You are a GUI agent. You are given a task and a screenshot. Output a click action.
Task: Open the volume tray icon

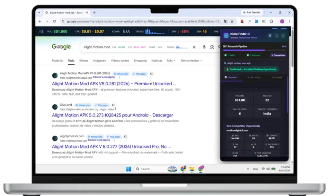pyautogui.click(x=268, y=169)
